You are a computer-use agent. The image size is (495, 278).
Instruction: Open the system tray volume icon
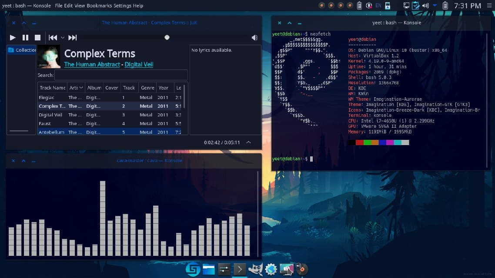[x=425, y=6]
